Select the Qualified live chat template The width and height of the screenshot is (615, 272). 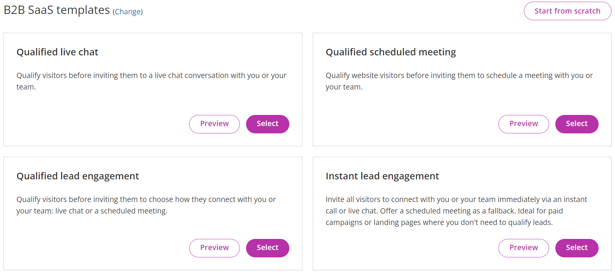click(267, 124)
